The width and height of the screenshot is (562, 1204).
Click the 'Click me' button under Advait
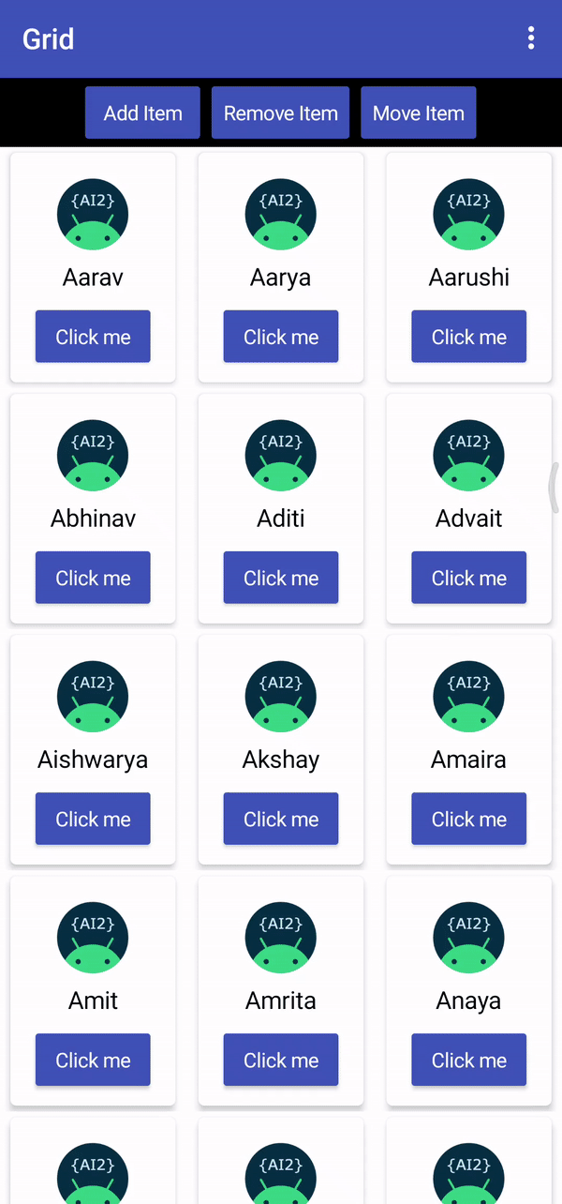pos(468,578)
